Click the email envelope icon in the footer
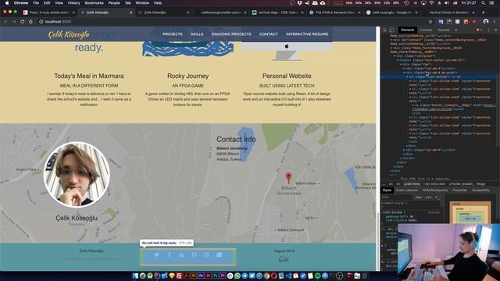500x281 pixels. 219,254
